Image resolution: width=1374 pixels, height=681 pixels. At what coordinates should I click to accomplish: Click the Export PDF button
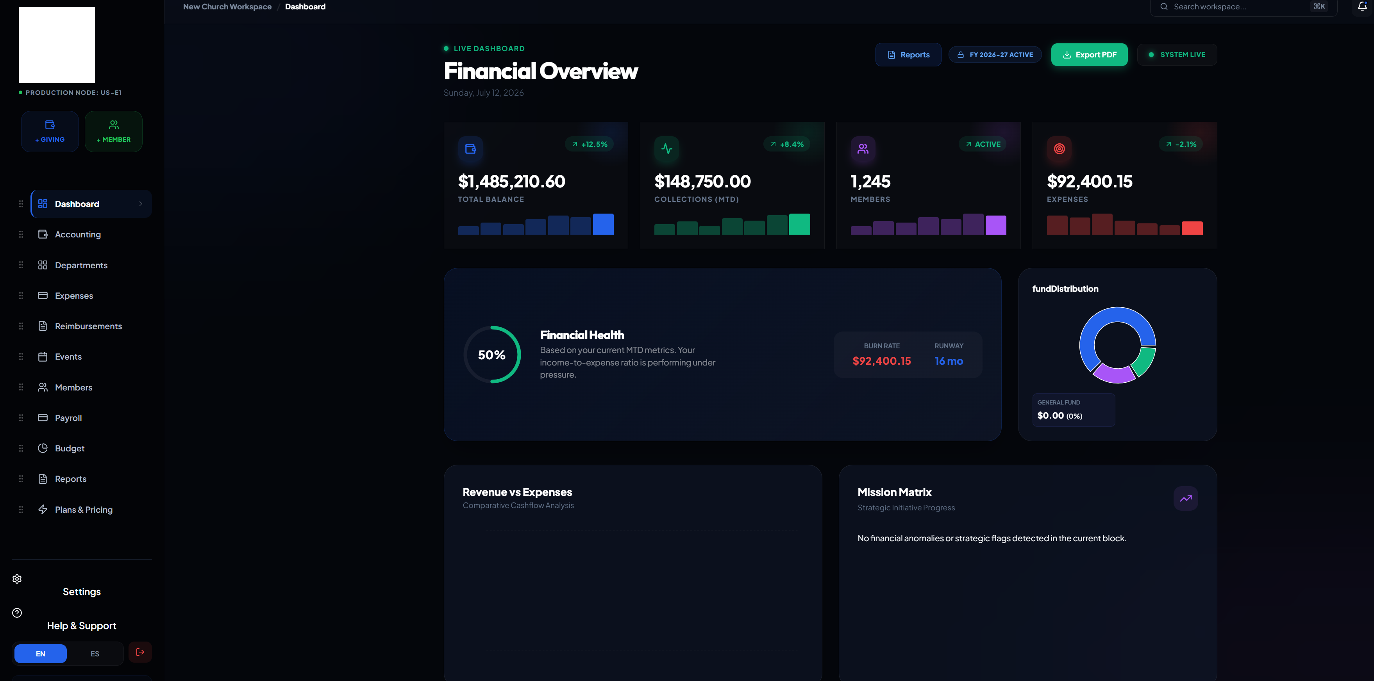(x=1089, y=54)
